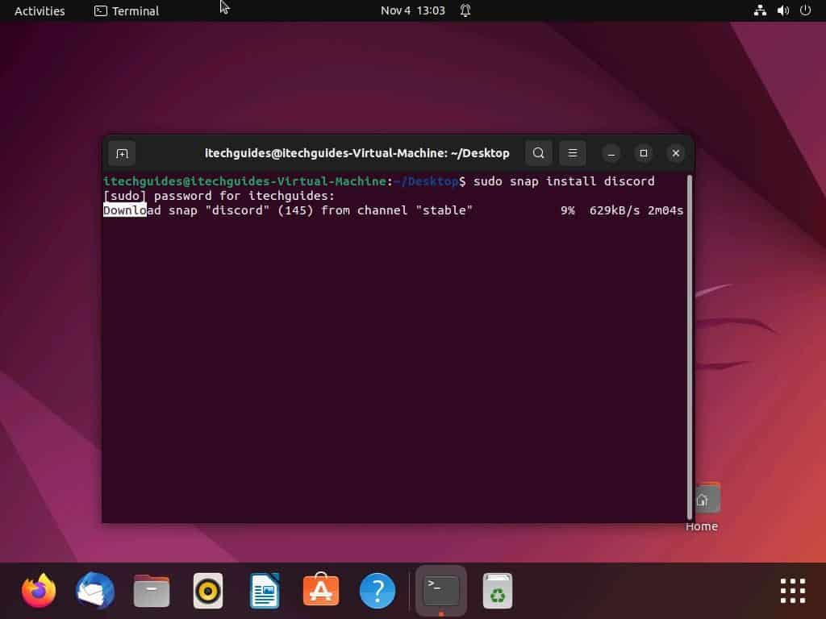826x619 pixels.
Task: Maximize the terminal window
Action: pyautogui.click(x=643, y=153)
